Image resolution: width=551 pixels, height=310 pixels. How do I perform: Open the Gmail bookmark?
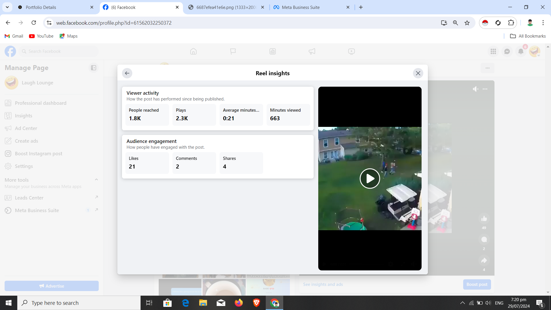[x=14, y=36]
